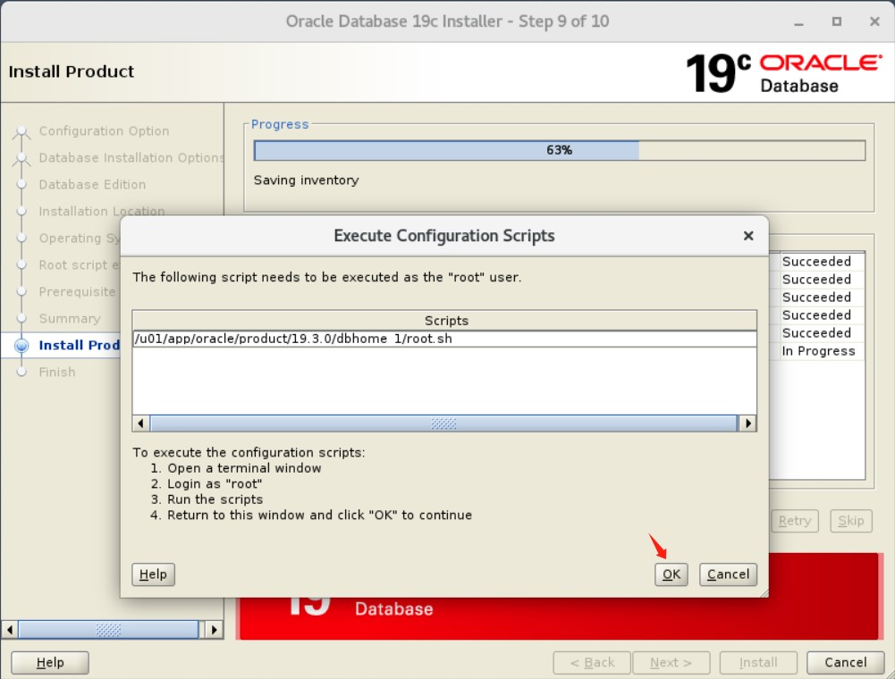Screen dimensions: 895x679
Task: Click the Oracle 19c Database logo
Action: (784, 72)
